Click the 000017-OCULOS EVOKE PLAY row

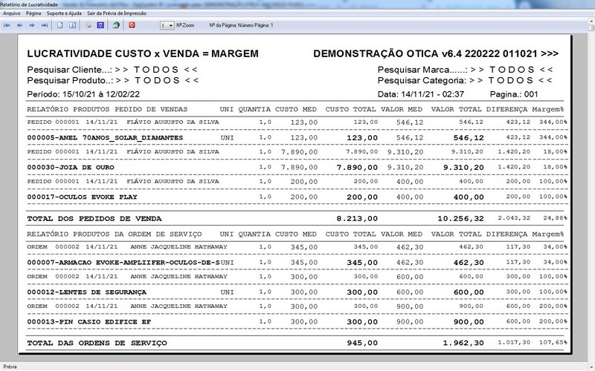tap(297, 197)
